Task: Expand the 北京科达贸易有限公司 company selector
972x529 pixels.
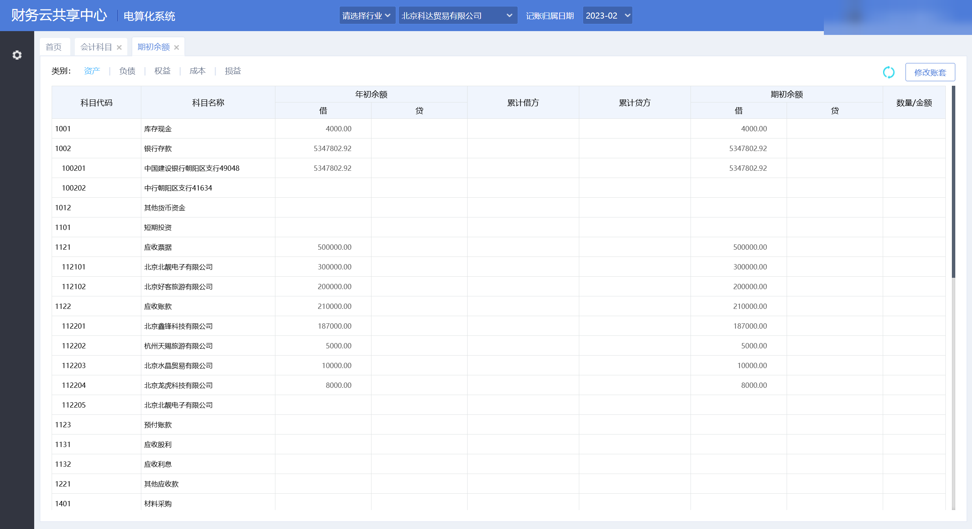Action: [x=458, y=16]
